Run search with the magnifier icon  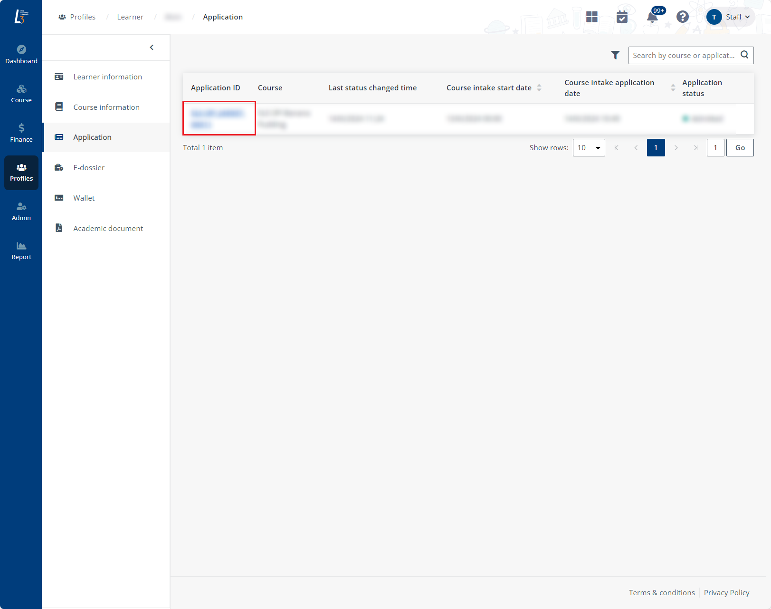(x=744, y=55)
